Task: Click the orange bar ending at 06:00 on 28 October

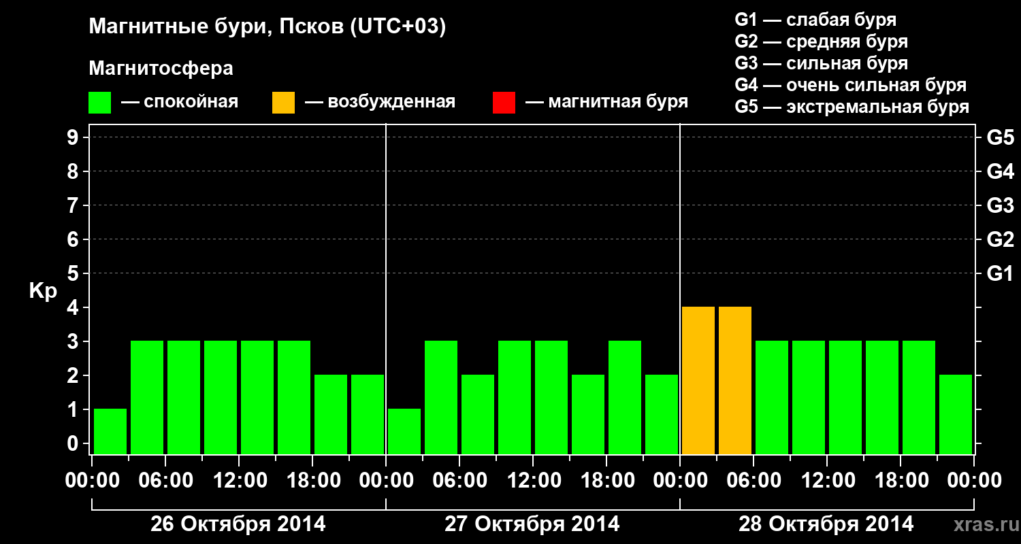Action: [735, 380]
